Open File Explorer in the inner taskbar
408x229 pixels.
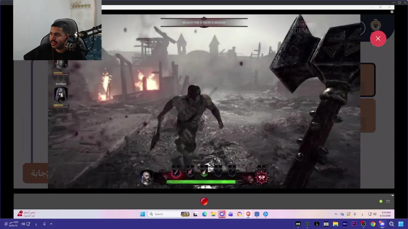pos(213,214)
